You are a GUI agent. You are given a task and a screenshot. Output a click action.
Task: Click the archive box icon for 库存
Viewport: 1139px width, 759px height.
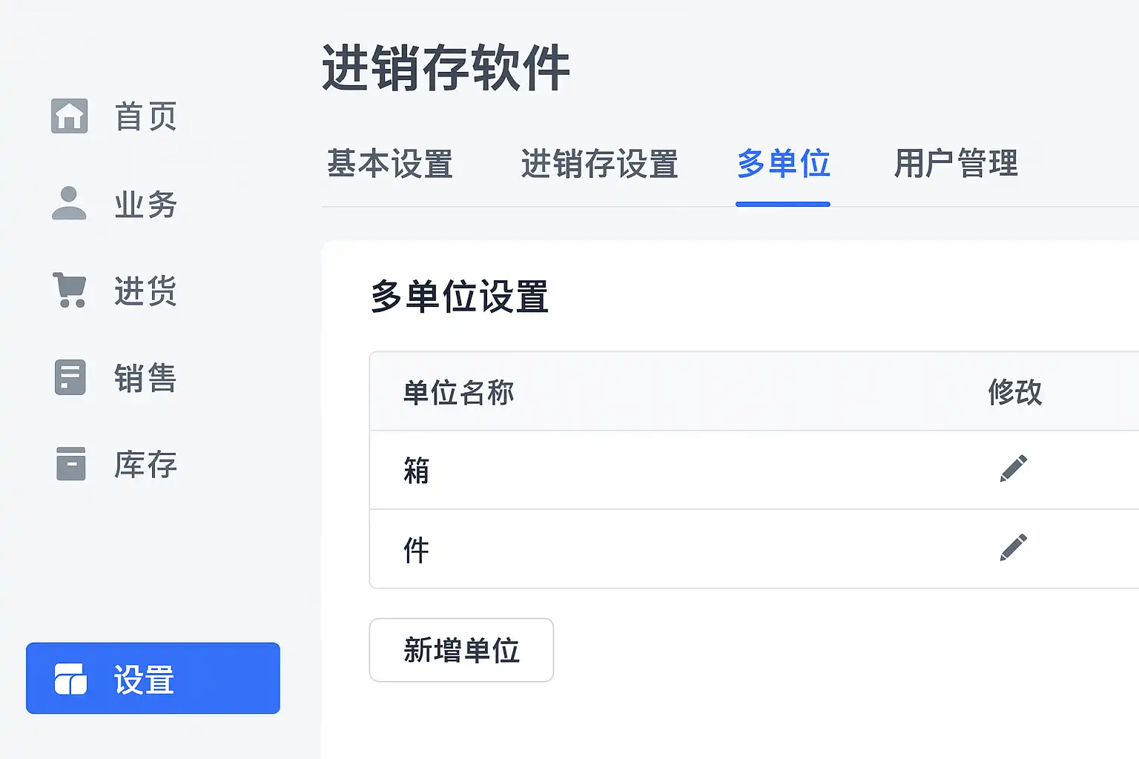[70, 464]
